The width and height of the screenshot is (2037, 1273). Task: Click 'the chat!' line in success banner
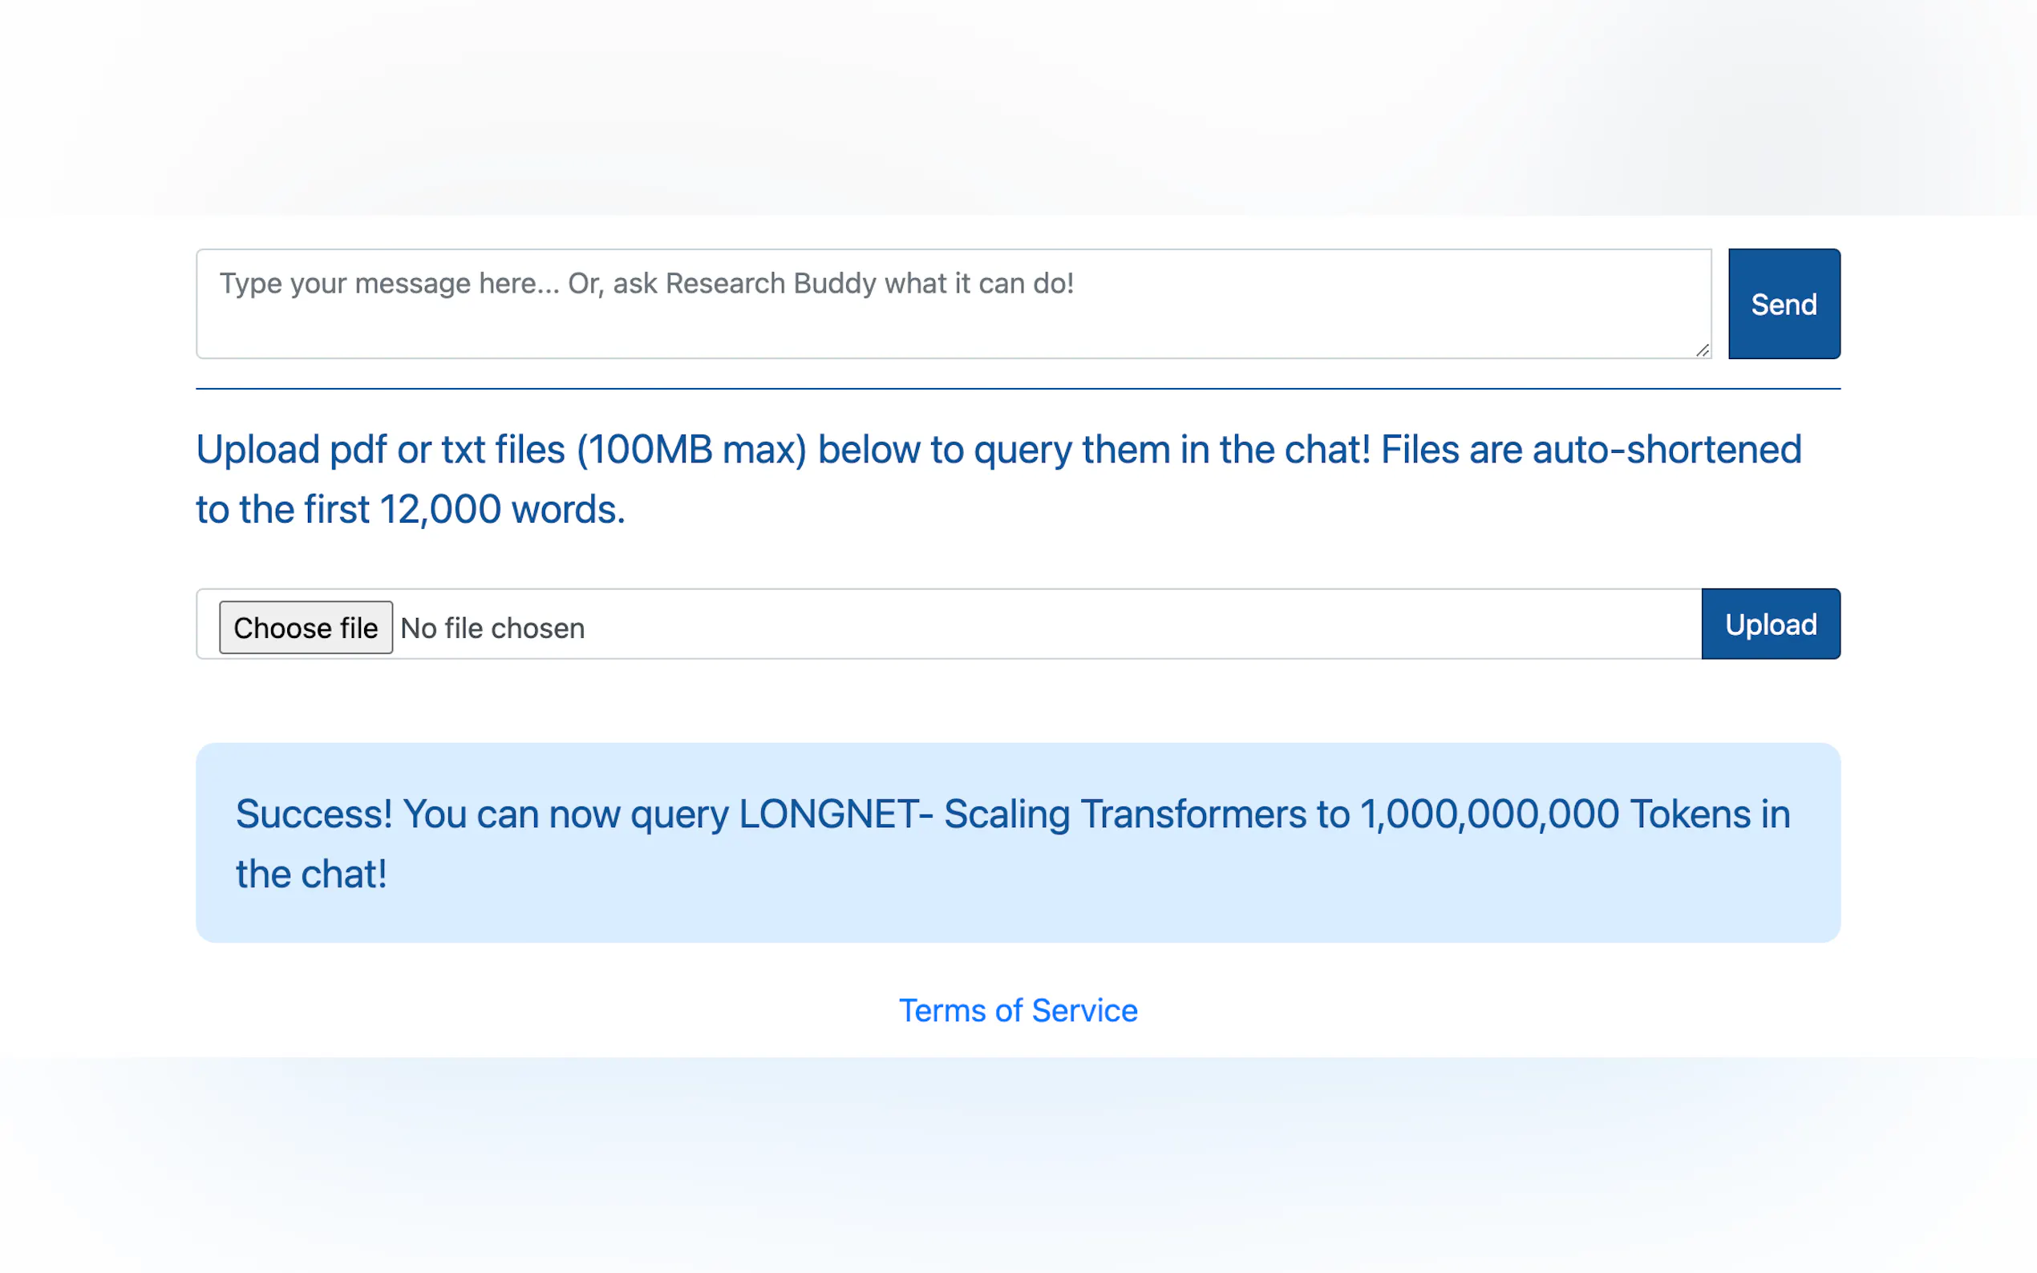[x=310, y=874]
